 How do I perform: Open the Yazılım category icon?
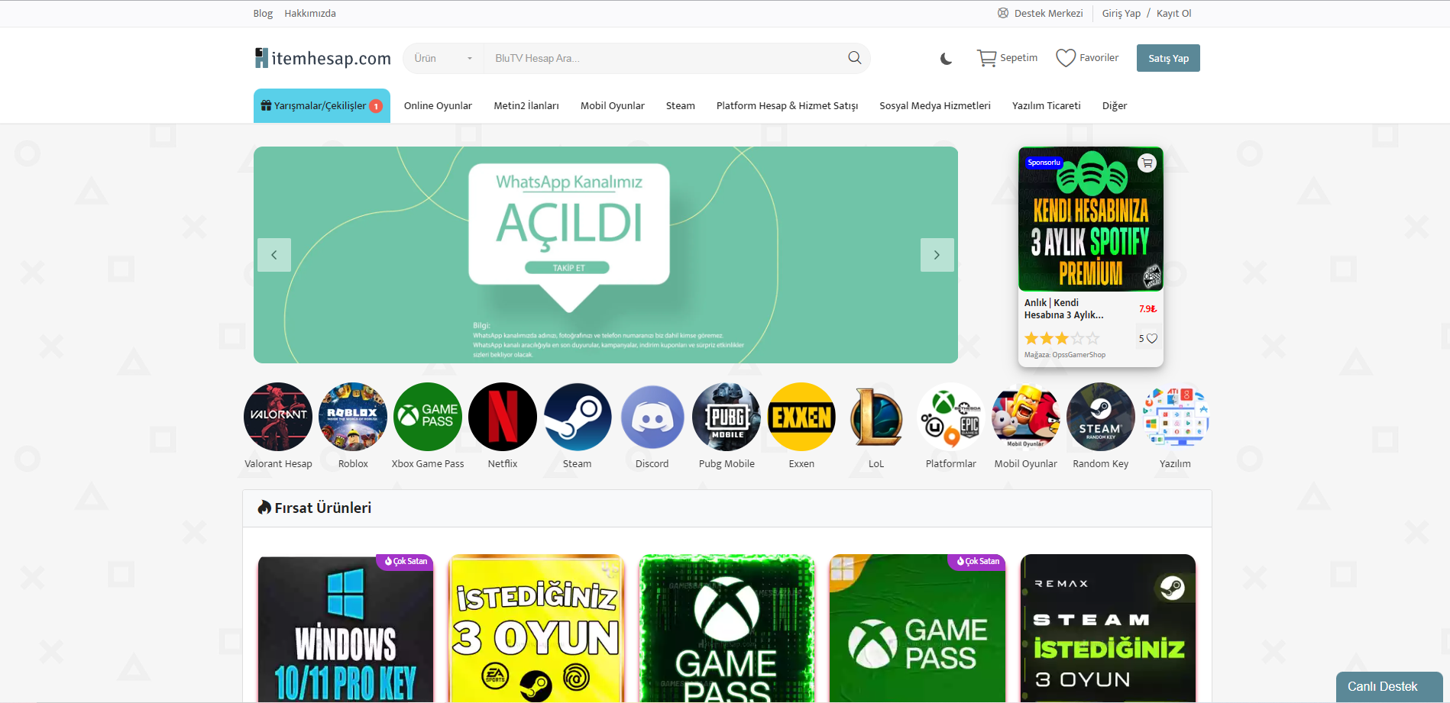(x=1175, y=417)
